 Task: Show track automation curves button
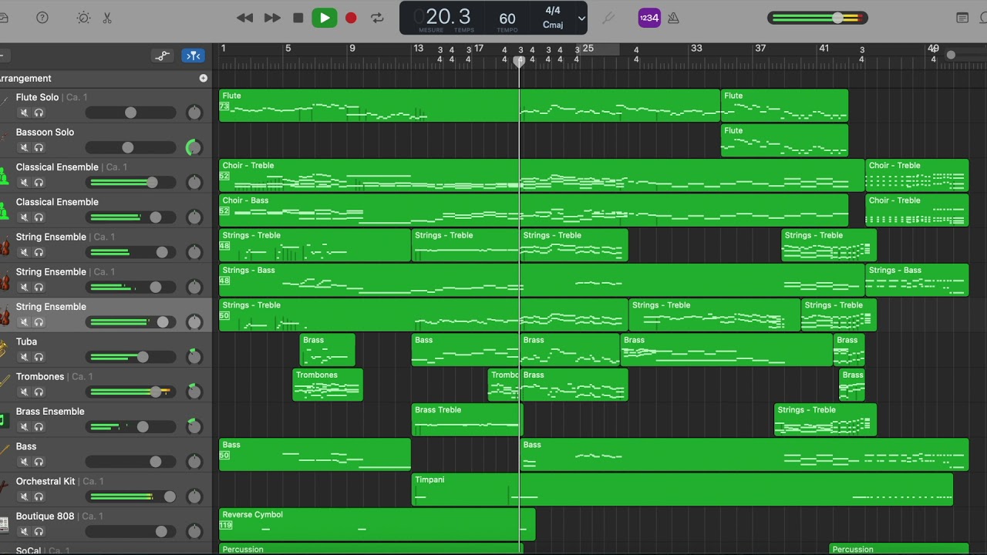162,55
